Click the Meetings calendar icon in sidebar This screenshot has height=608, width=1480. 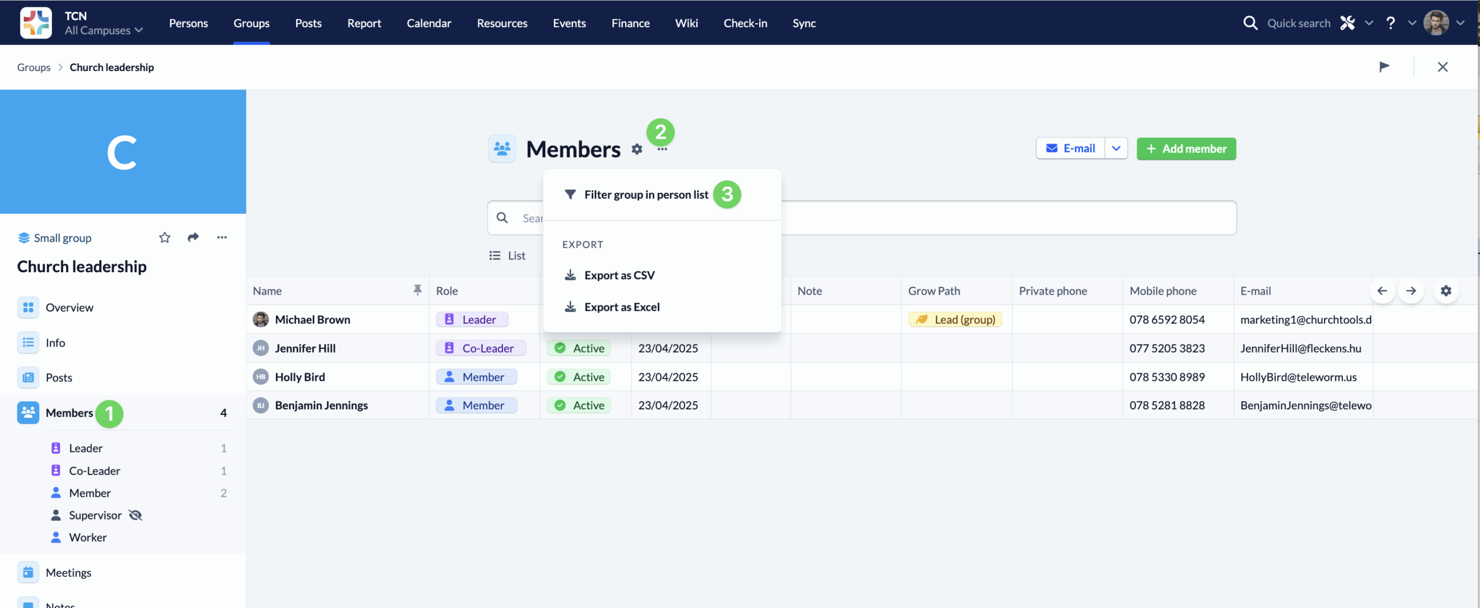pos(28,572)
